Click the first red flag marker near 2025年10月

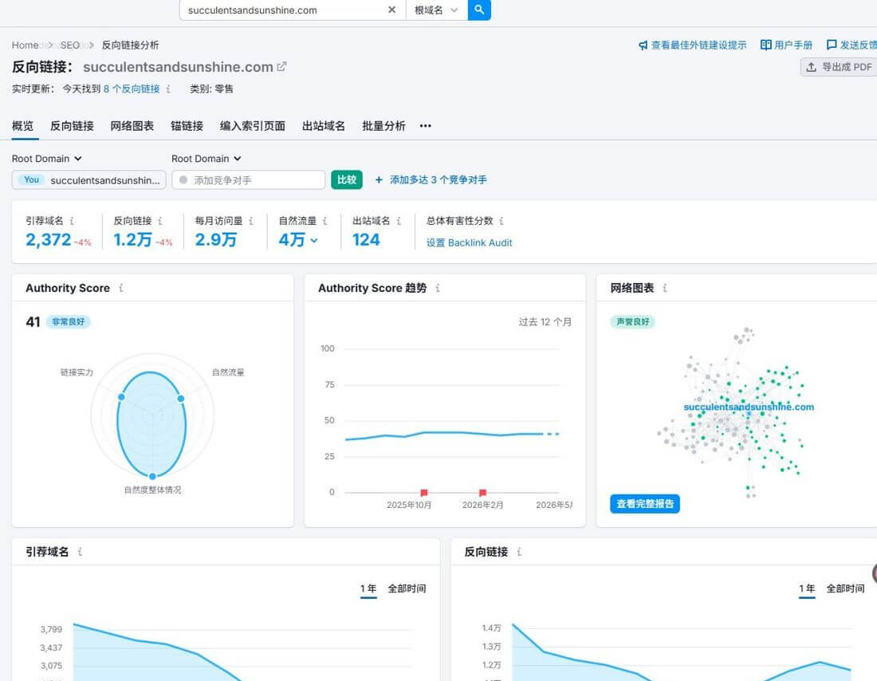tap(424, 493)
